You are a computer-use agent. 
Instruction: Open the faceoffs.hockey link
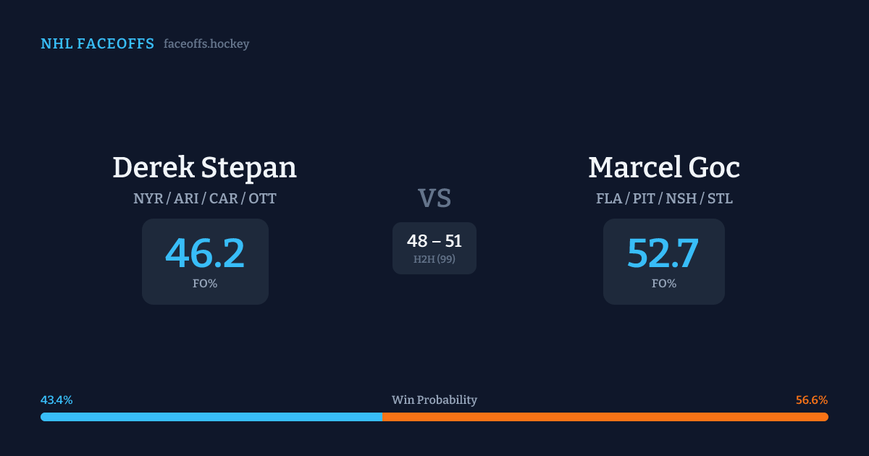[x=206, y=44]
